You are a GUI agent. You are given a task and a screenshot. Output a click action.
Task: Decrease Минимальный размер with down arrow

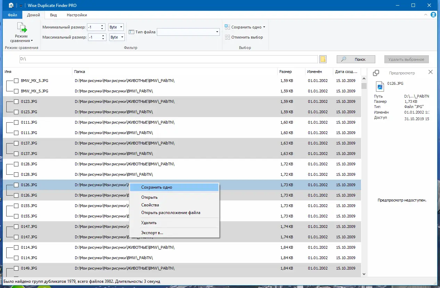click(103, 28)
